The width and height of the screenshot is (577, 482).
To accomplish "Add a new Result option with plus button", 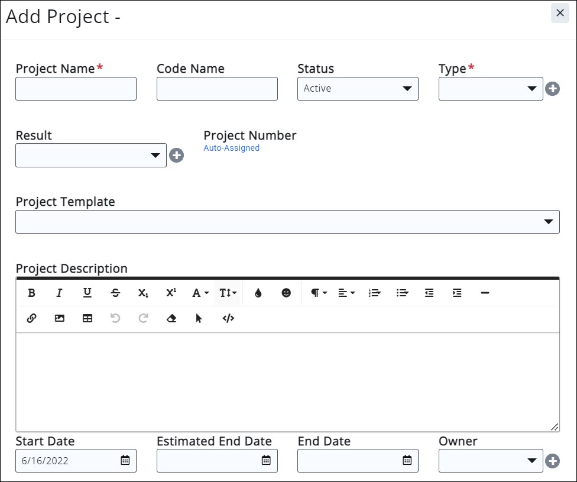I will pyautogui.click(x=176, y=156).
